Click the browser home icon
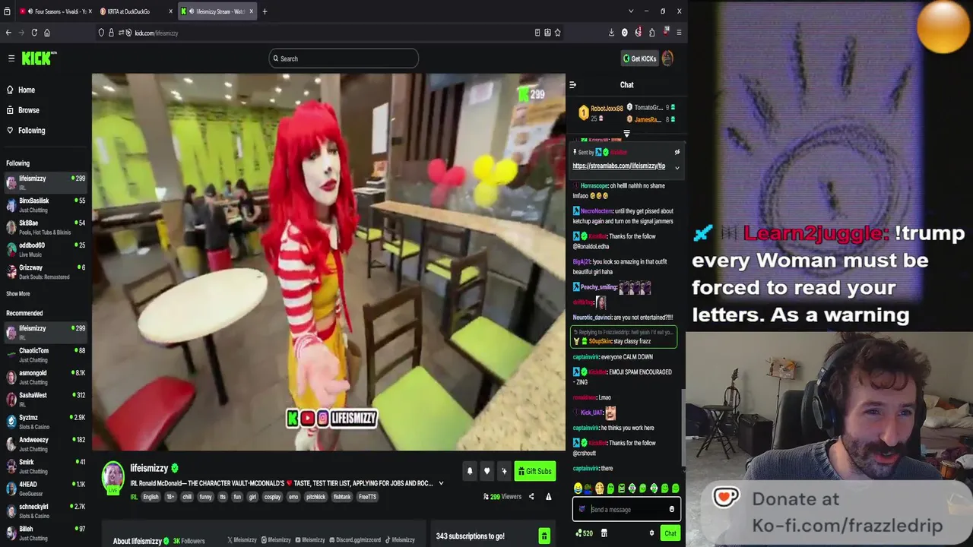973x547 pixels. (47, 33)
